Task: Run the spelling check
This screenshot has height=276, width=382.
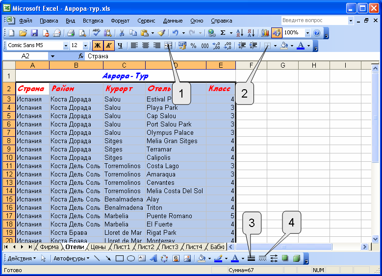Action: 96,33
